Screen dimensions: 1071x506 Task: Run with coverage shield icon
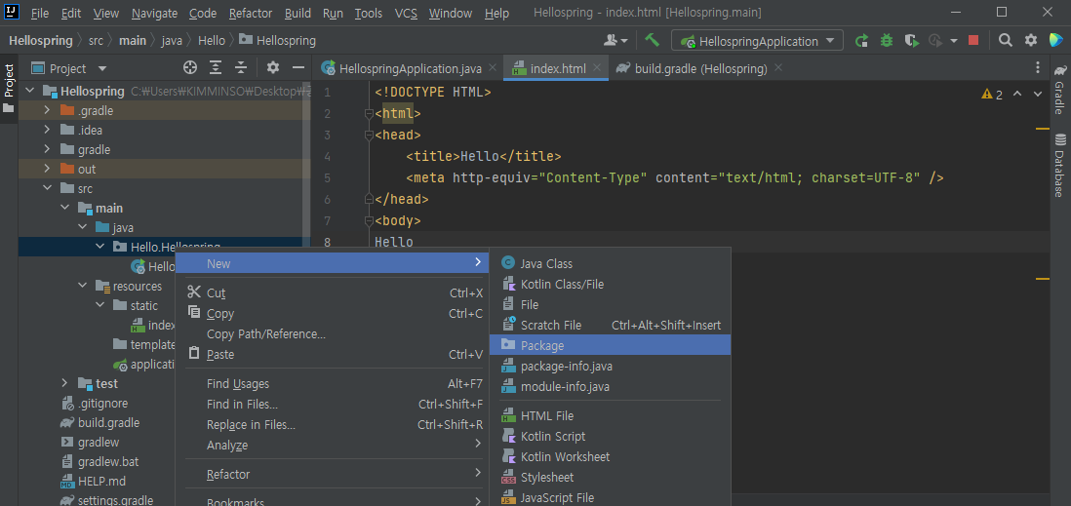[911, 41]
